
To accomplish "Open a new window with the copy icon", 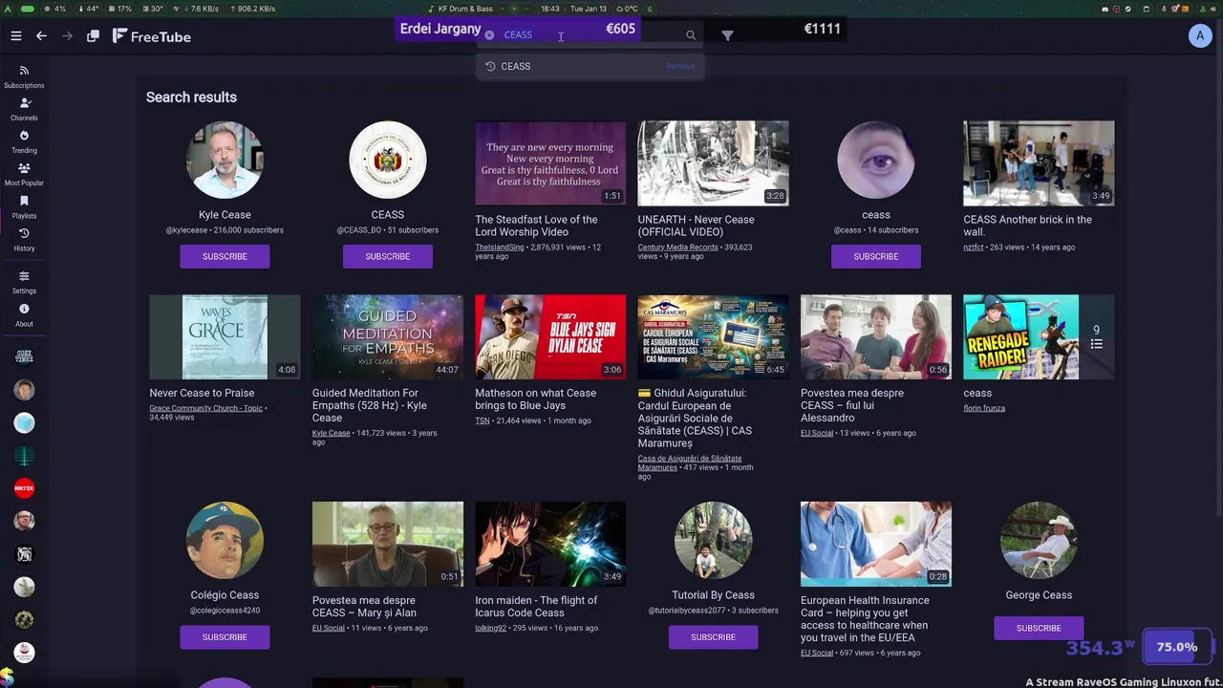I will pyautogui.click(x=93, y=36).
